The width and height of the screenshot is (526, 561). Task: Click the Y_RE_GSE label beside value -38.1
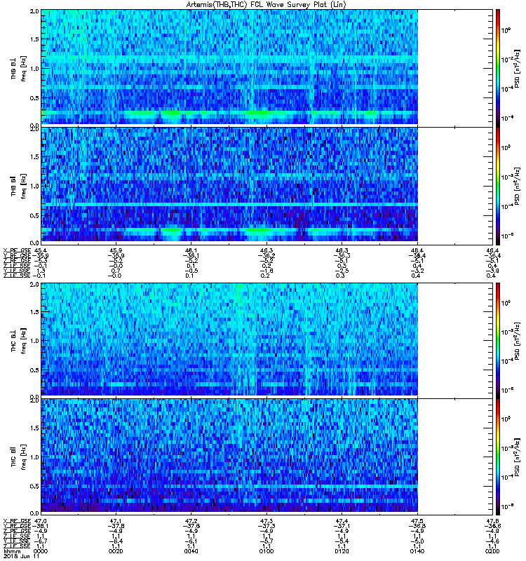click(x=17, y=526)
